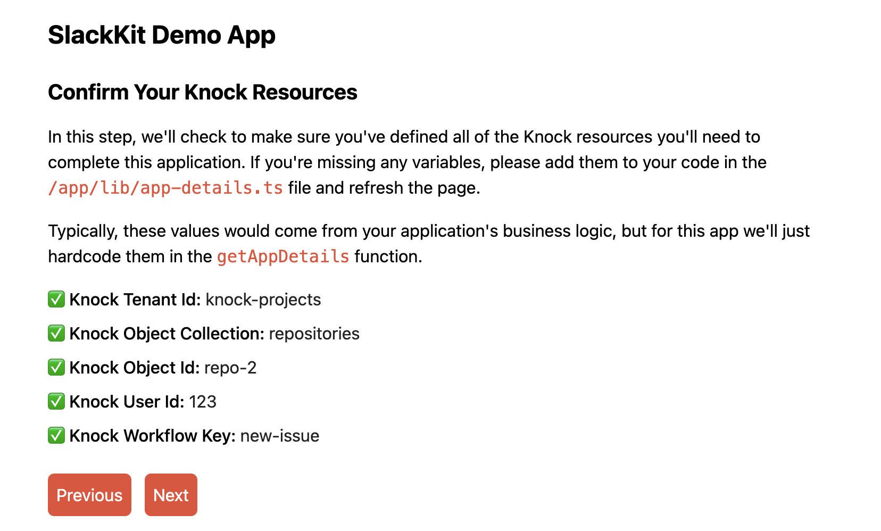Click the Next button
The width and height of the screenshot is (881, 531).
pyautogui.click(x=171, y=495)
